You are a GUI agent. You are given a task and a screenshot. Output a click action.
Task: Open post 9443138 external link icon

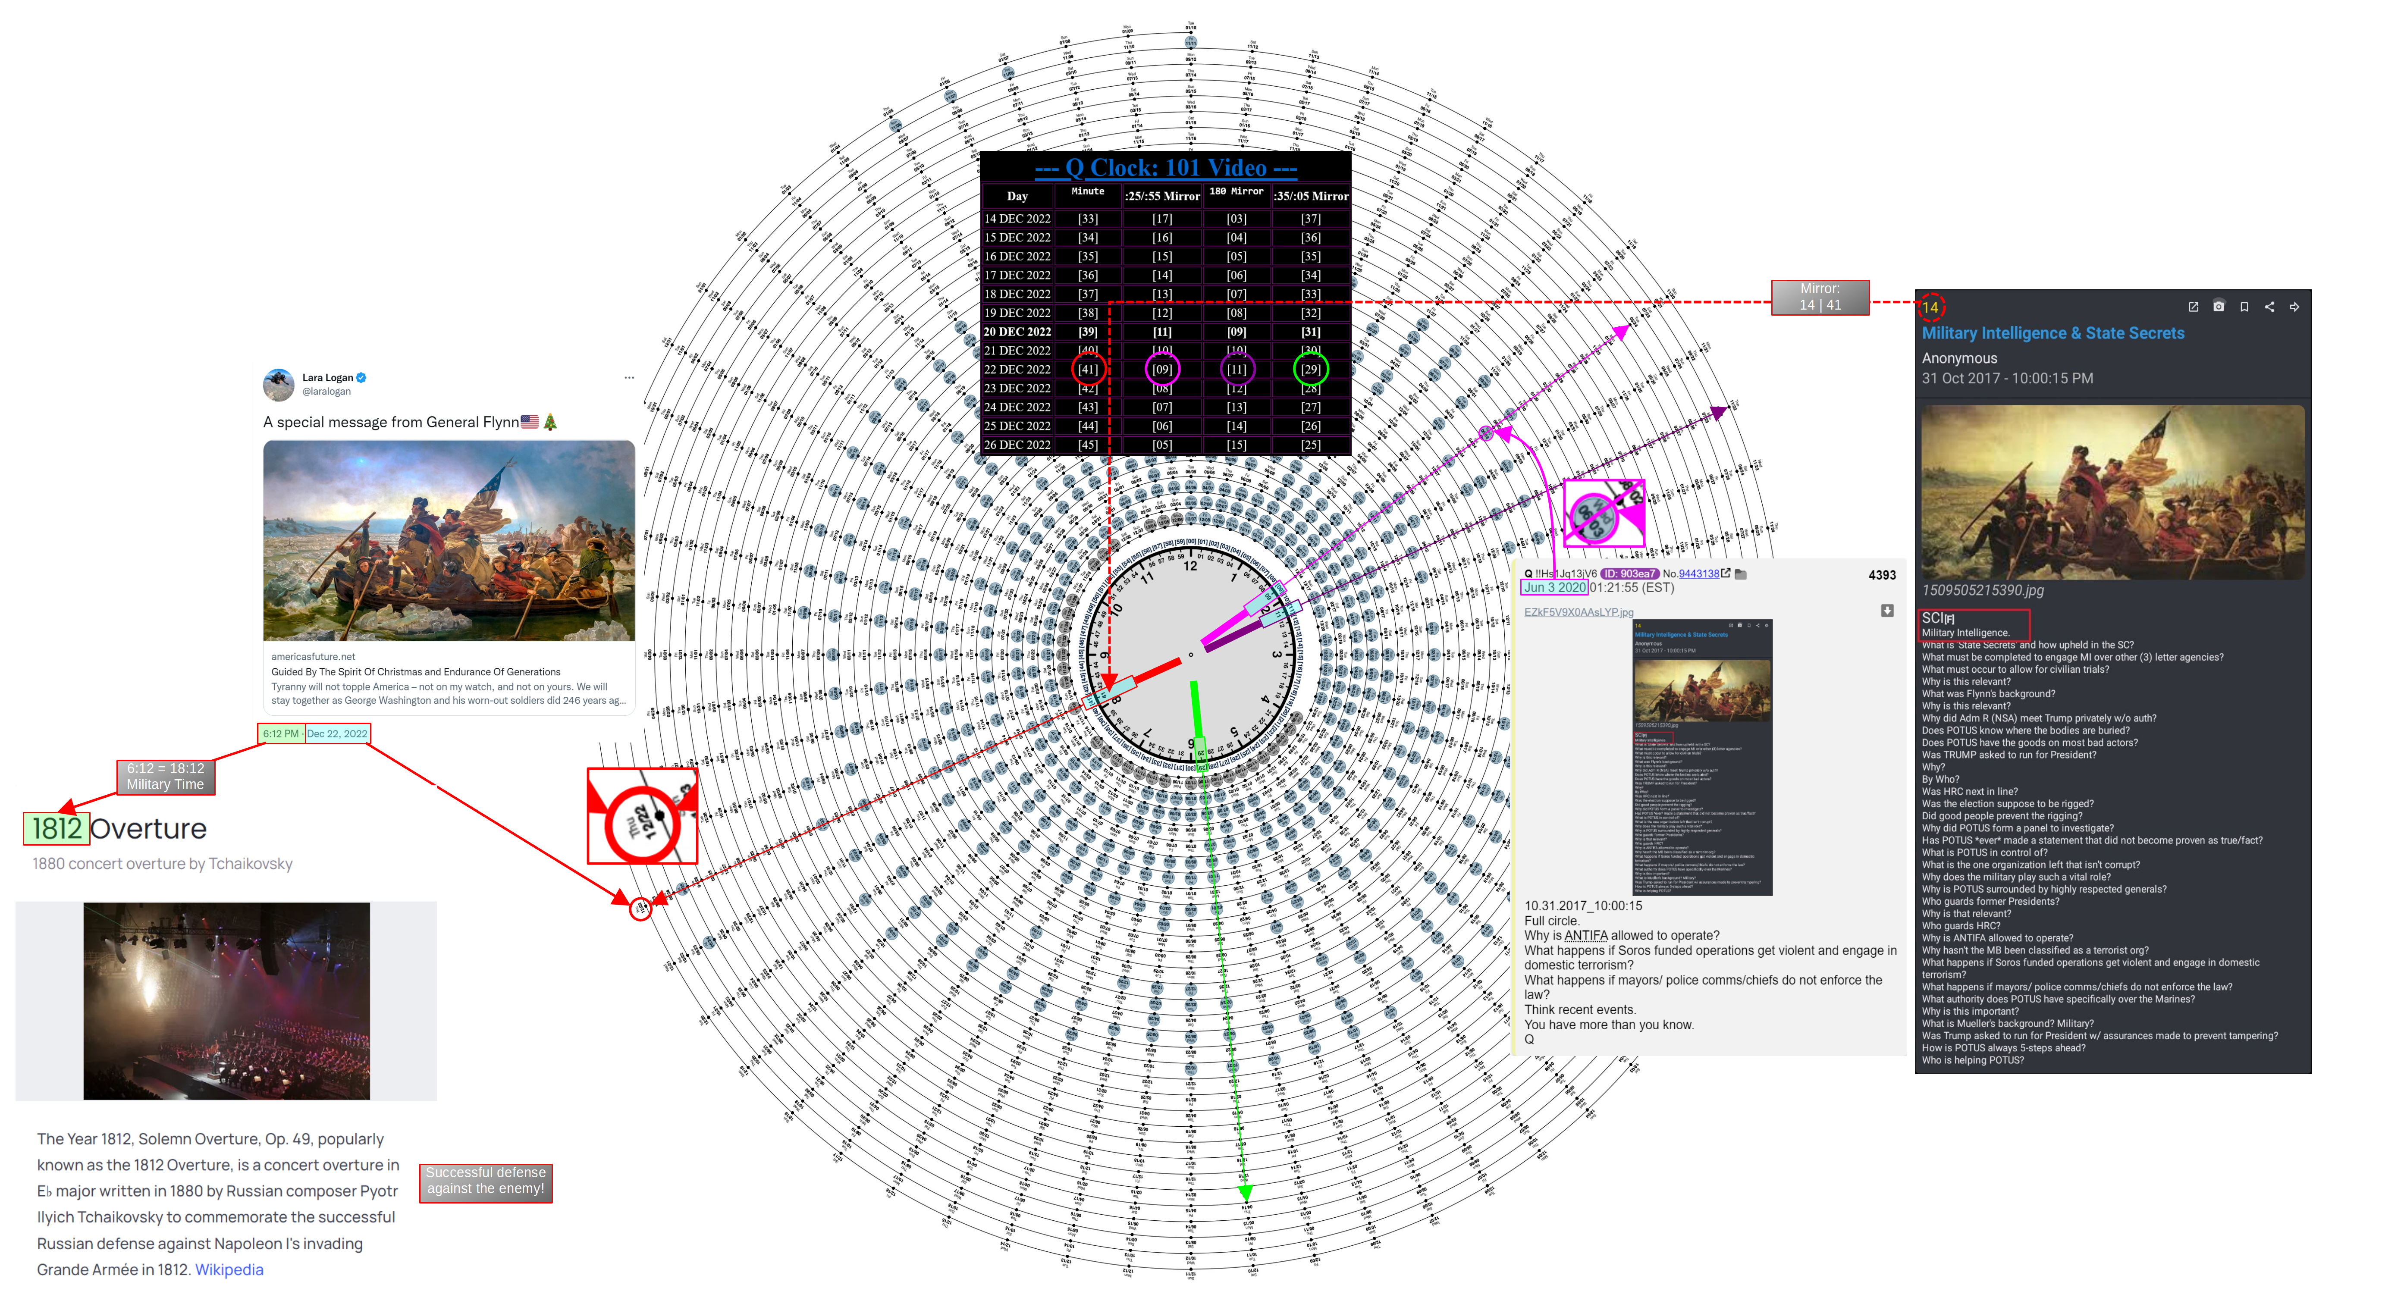pos(1726,573)
